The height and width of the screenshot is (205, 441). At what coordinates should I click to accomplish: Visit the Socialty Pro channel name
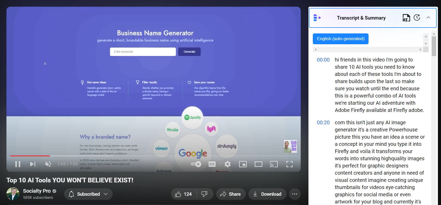point(37,191)
